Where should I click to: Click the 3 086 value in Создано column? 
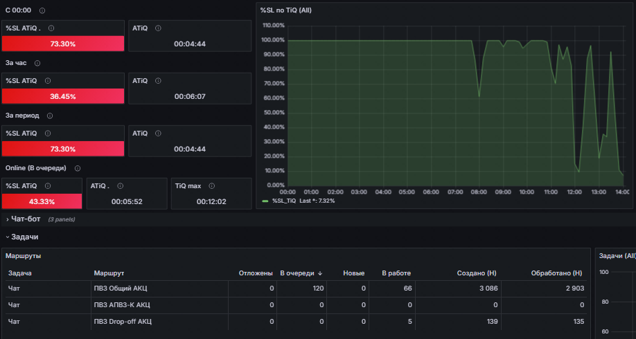[488, 288]
